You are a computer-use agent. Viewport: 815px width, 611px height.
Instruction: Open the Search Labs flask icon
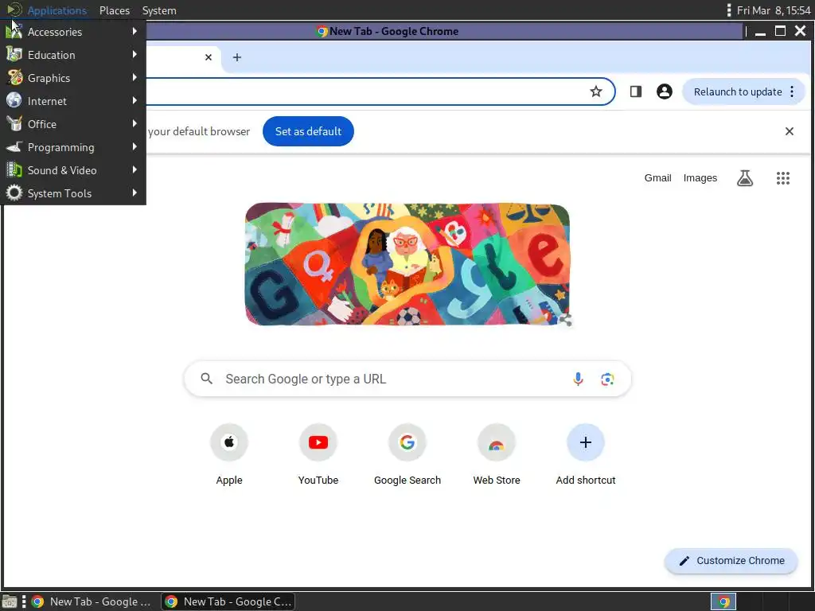[745, 178]
